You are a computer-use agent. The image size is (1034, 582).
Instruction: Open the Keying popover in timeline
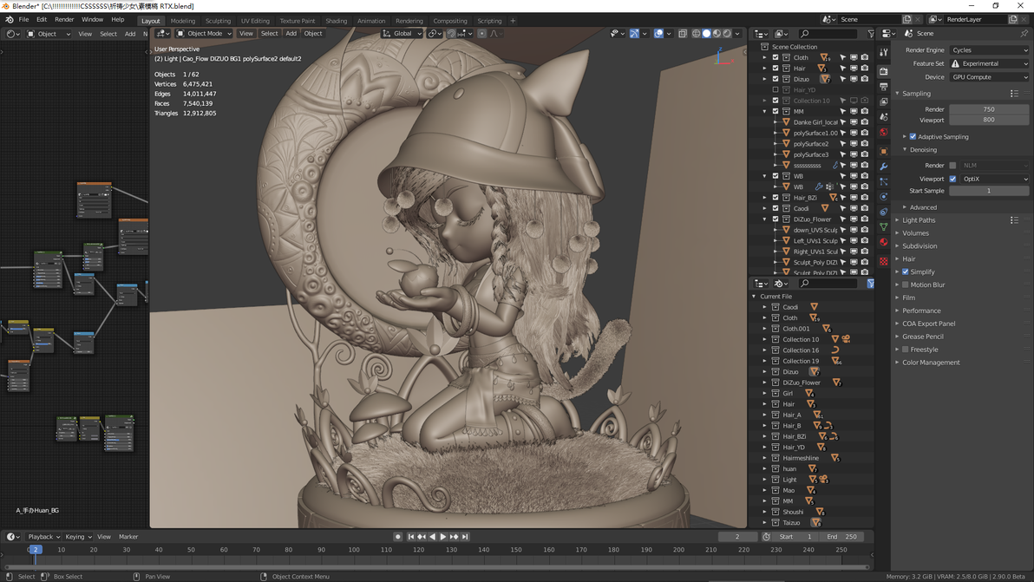78,537
